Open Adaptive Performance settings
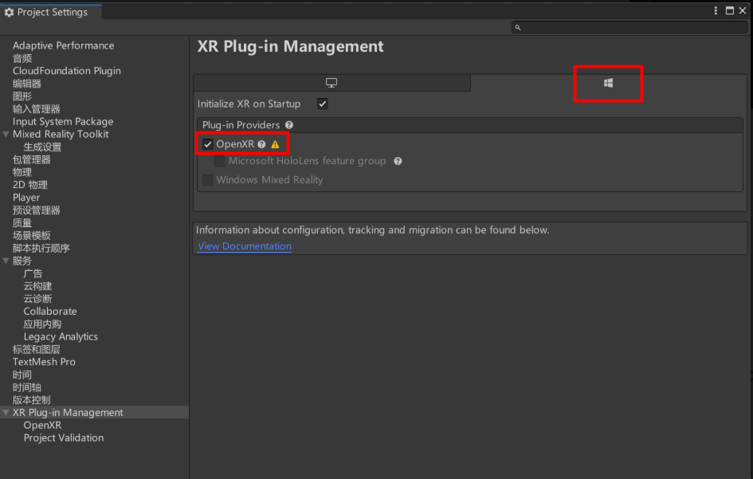The height and width of the screenshot is (479, 753). coord(64,45)
